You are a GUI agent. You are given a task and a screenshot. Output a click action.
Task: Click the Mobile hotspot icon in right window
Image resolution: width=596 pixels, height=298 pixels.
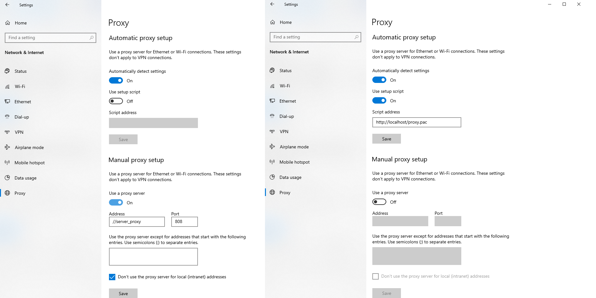[272, 162]
